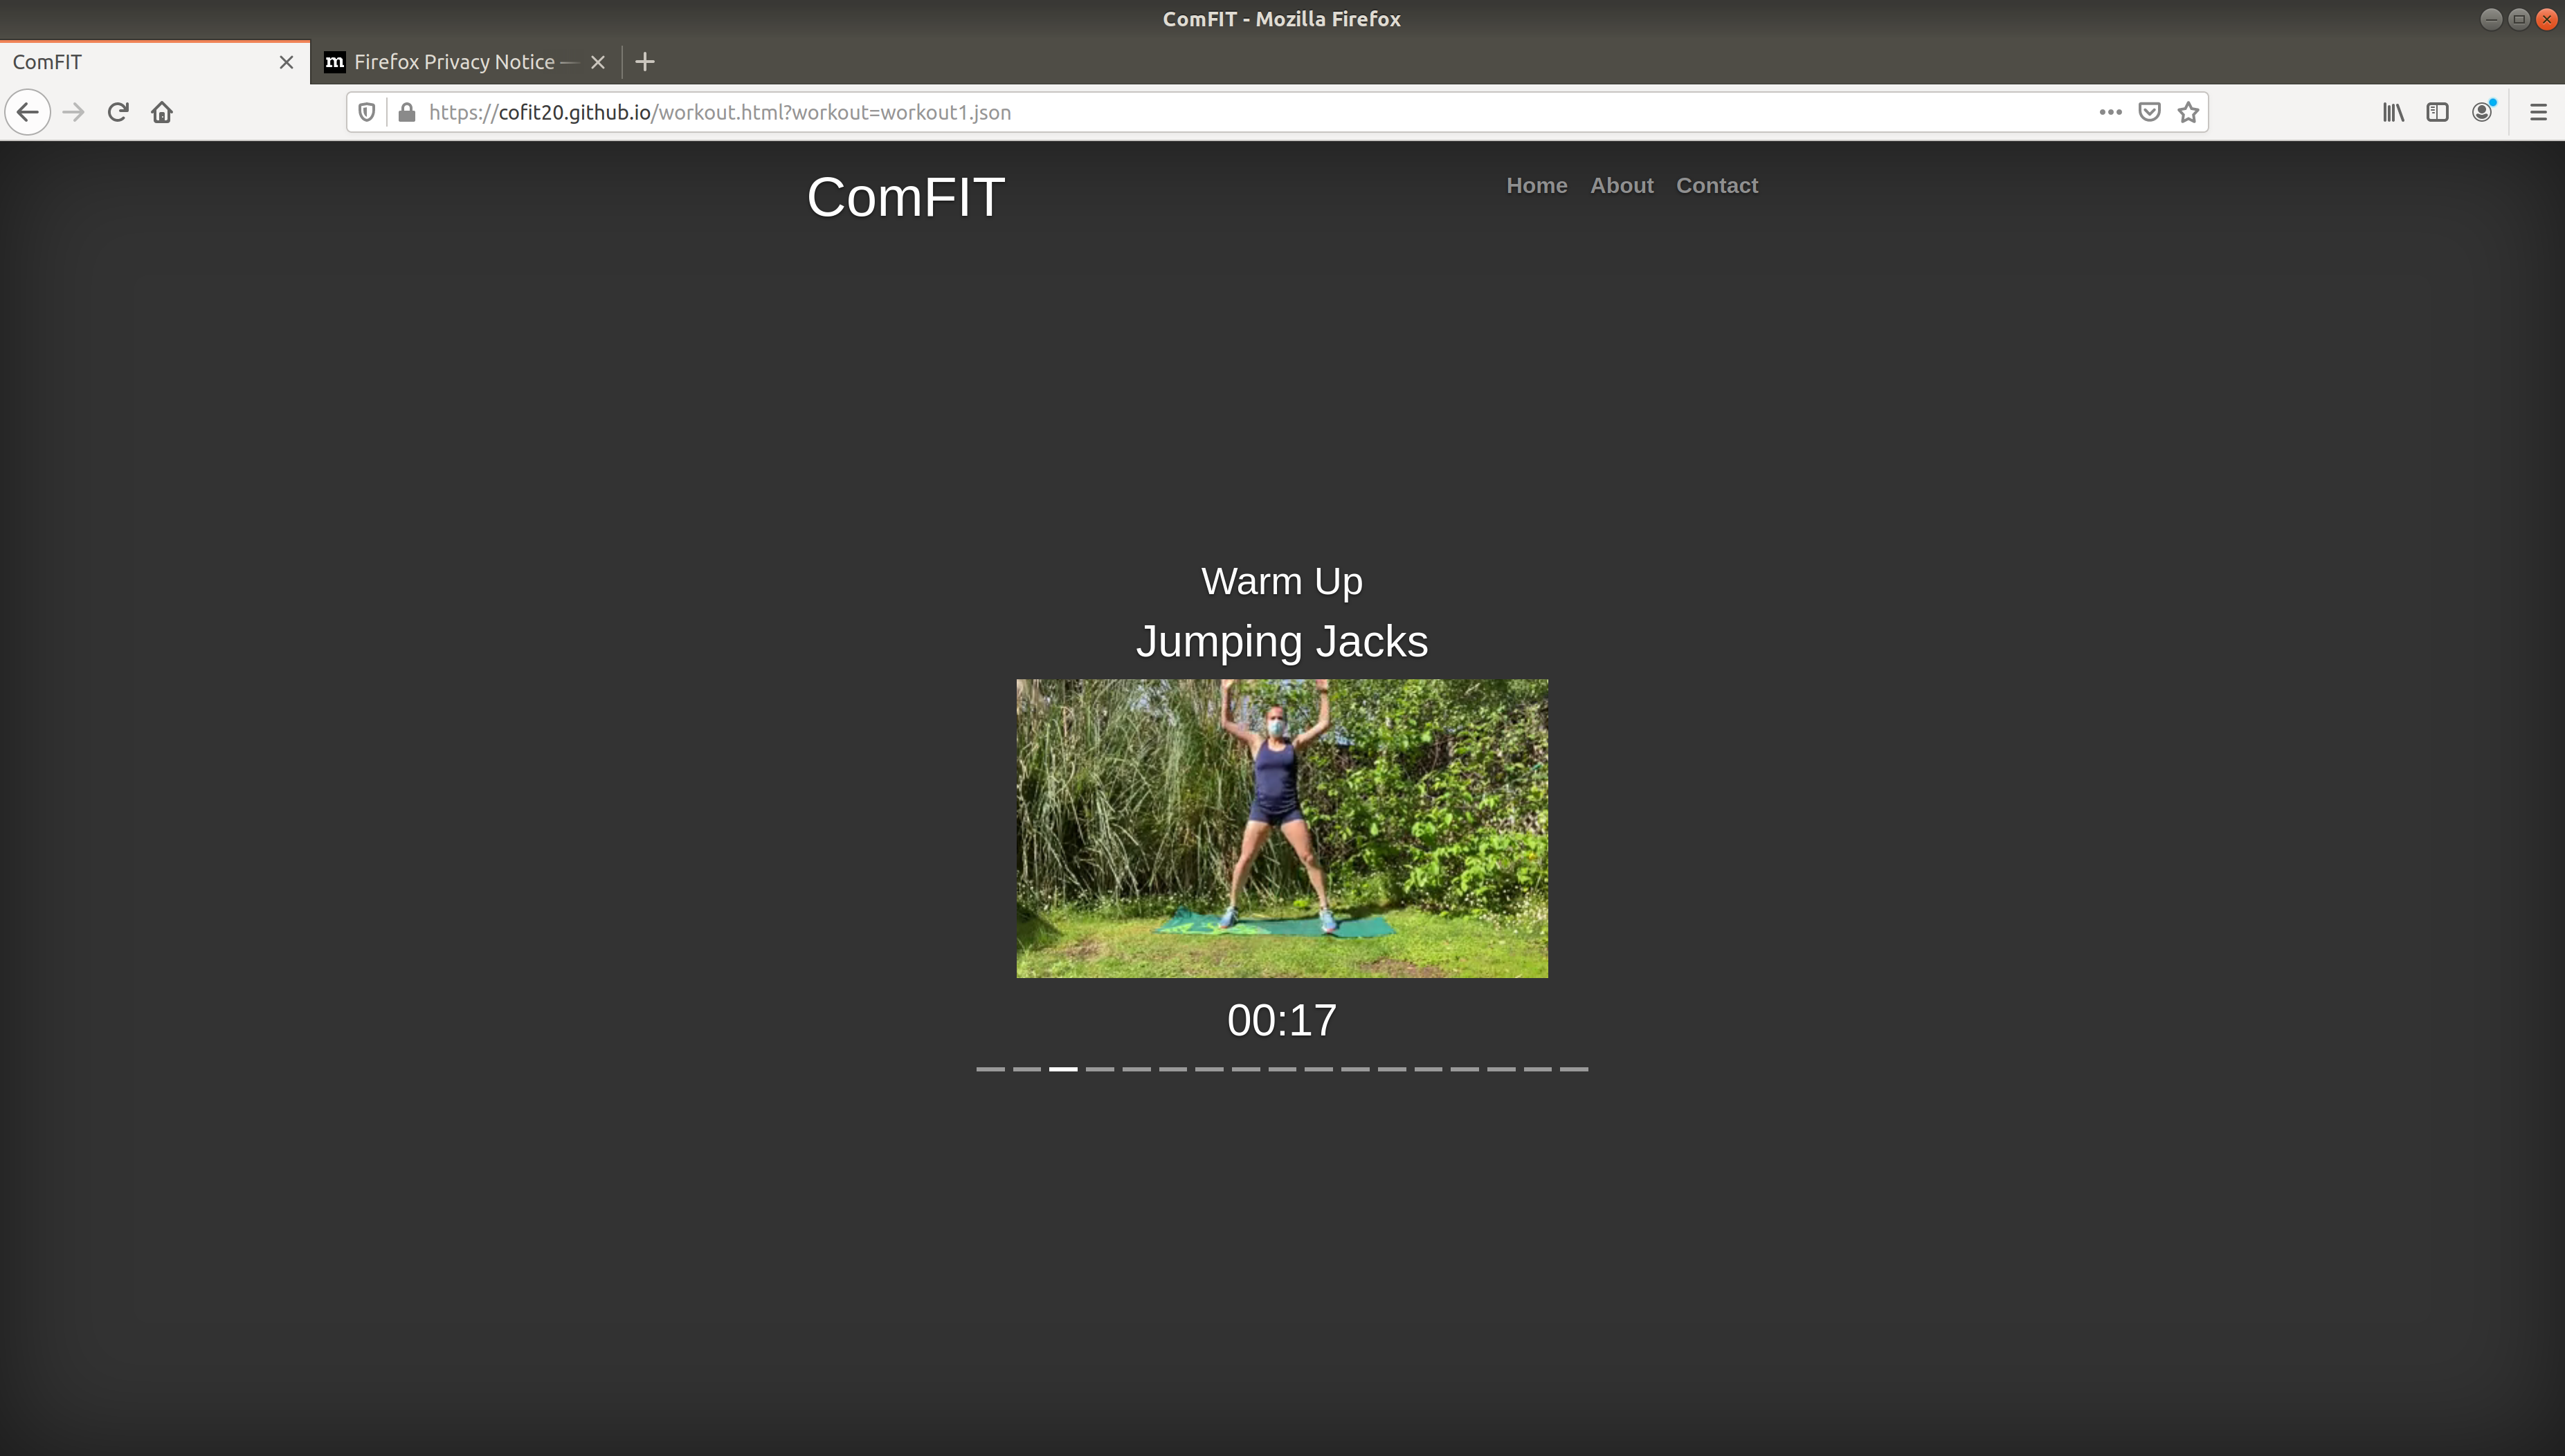This screenshot has width=2565, height=1456.
Task: Save page to Pocket icon
Action: (2149, 112)
